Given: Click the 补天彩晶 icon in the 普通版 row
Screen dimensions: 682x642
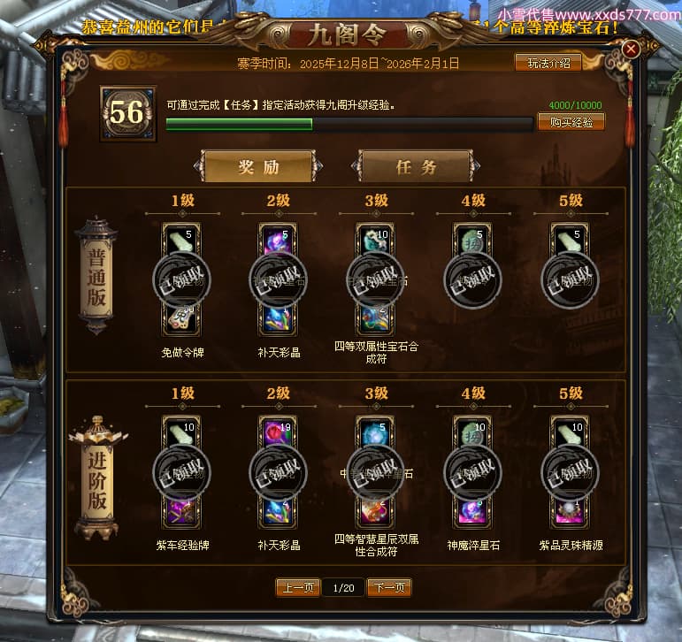Looking at the screenshot, I should 278,321.
